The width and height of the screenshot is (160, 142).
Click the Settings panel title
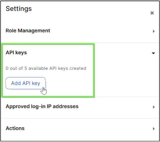point(19,9)
